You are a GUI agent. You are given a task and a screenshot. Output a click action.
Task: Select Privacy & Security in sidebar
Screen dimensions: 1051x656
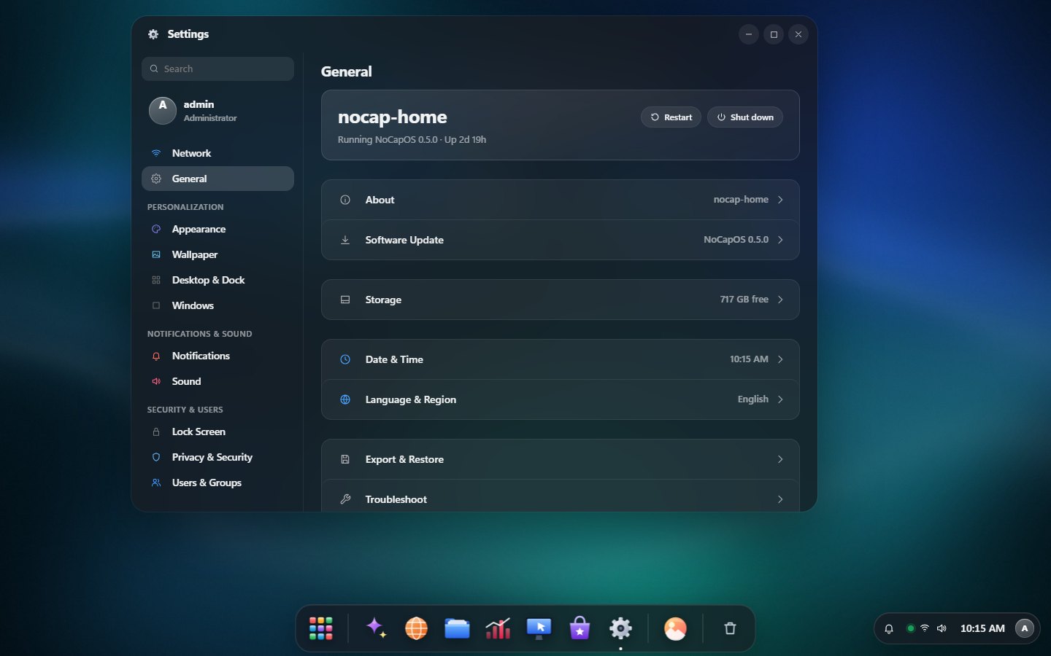pyautogui.click(x=217, y=457)
